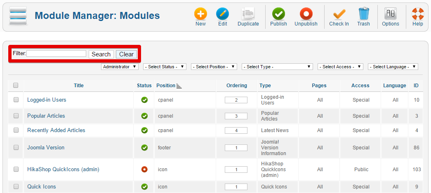
Task: Click ordering field of Joomla Version row
Action: click(x=236, y=148)
